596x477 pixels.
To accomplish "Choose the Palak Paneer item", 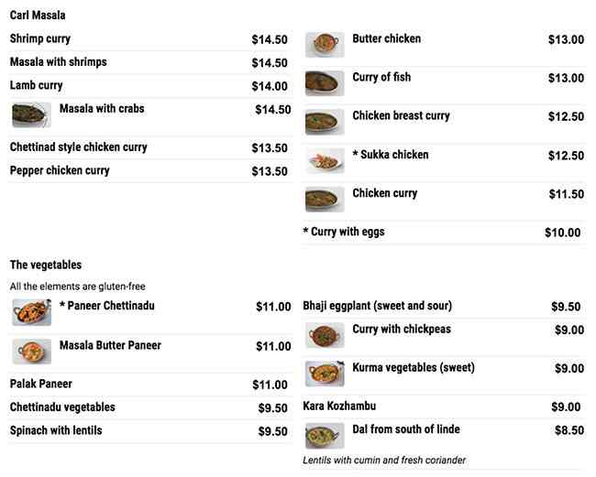I will pyautogui.click(x=41, y=385).
